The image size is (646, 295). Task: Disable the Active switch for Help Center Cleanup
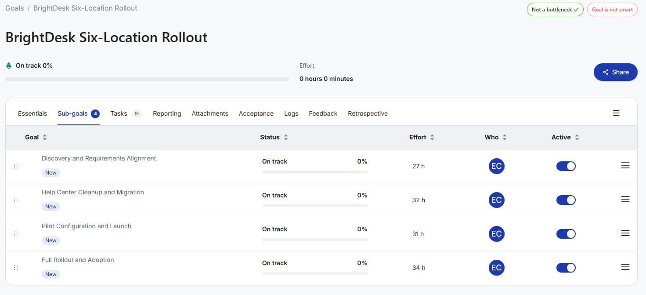click(x=566, y=200)
